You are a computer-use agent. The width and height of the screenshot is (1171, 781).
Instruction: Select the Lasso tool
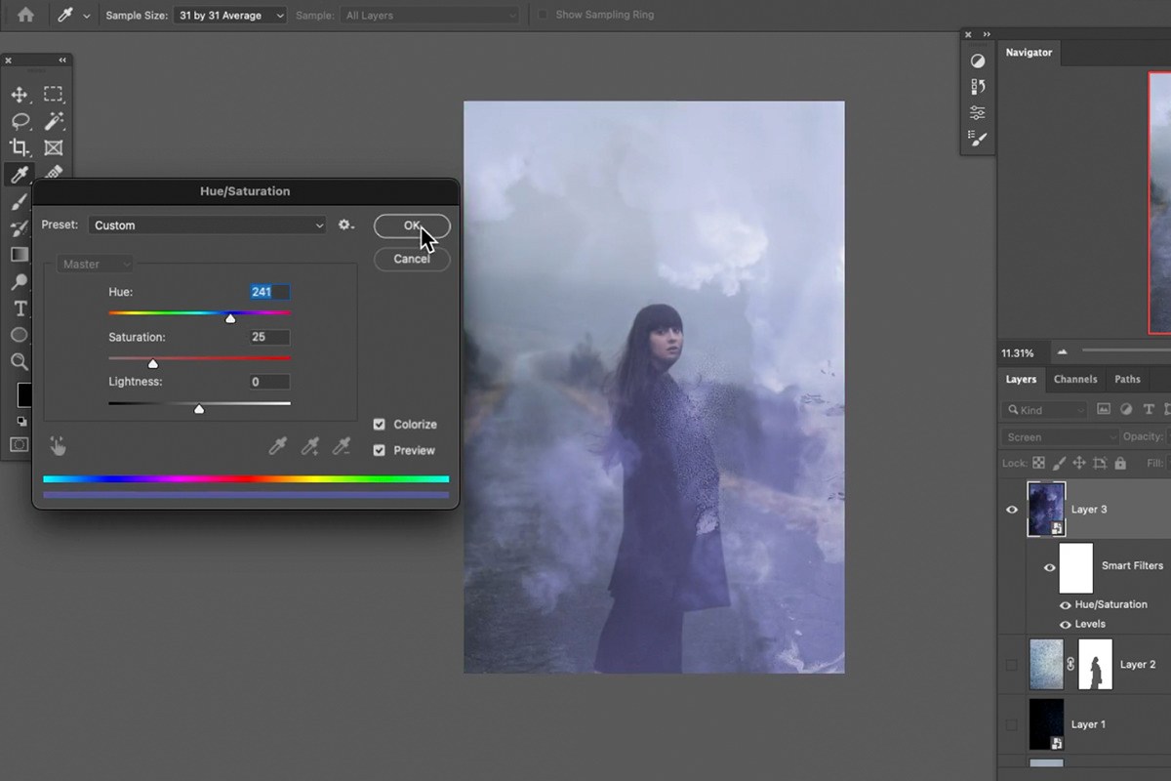coord(19,121)
